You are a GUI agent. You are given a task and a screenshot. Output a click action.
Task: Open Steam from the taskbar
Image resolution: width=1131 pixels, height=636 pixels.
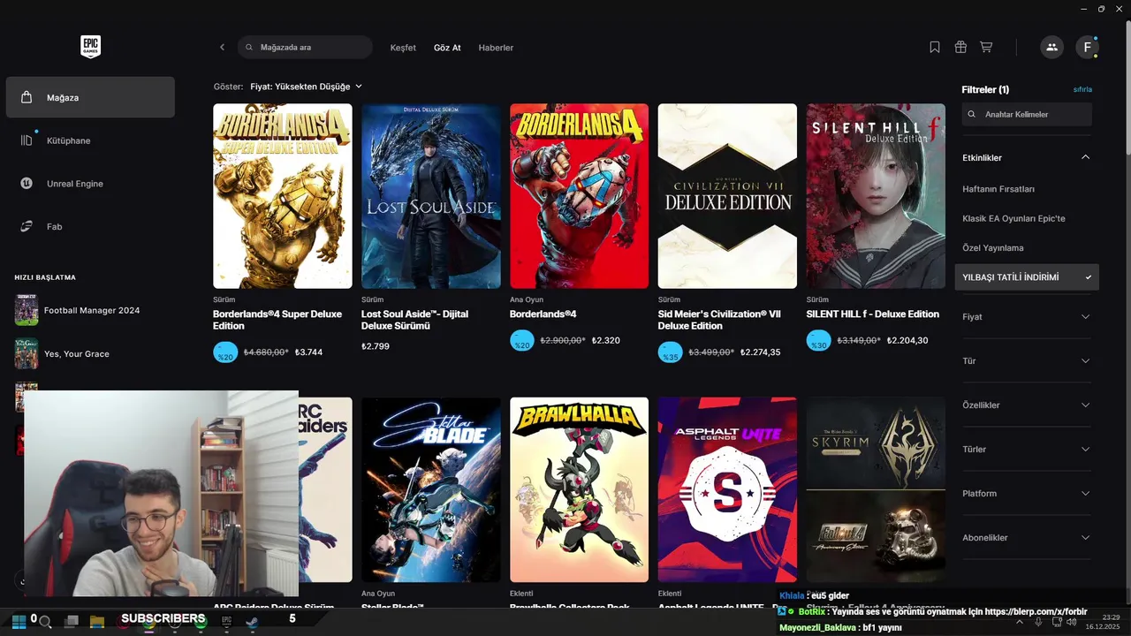(x=253, y=621)
